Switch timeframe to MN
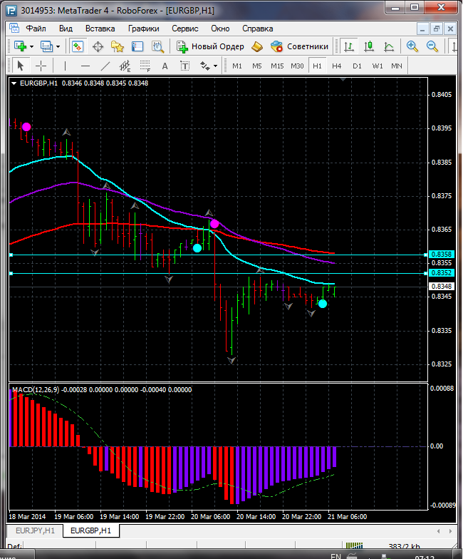The image size is (463, 559). pos(396,66)
